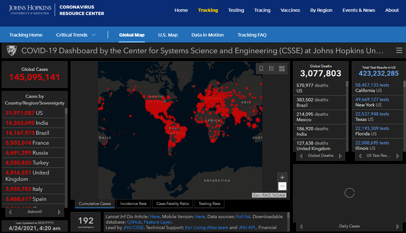The height and width of the screenshot is (233, 406).
Task: Open Vaccines in the top navigation
Action: point(290,10)
